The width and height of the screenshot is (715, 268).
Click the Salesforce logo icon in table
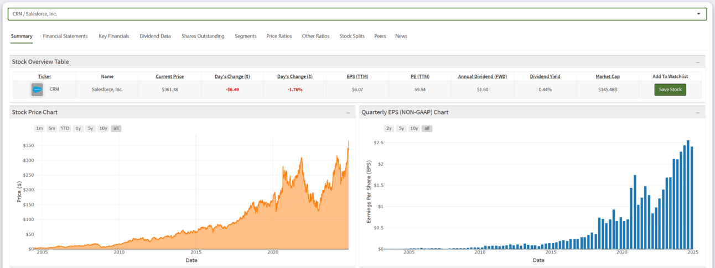point(37,90)
